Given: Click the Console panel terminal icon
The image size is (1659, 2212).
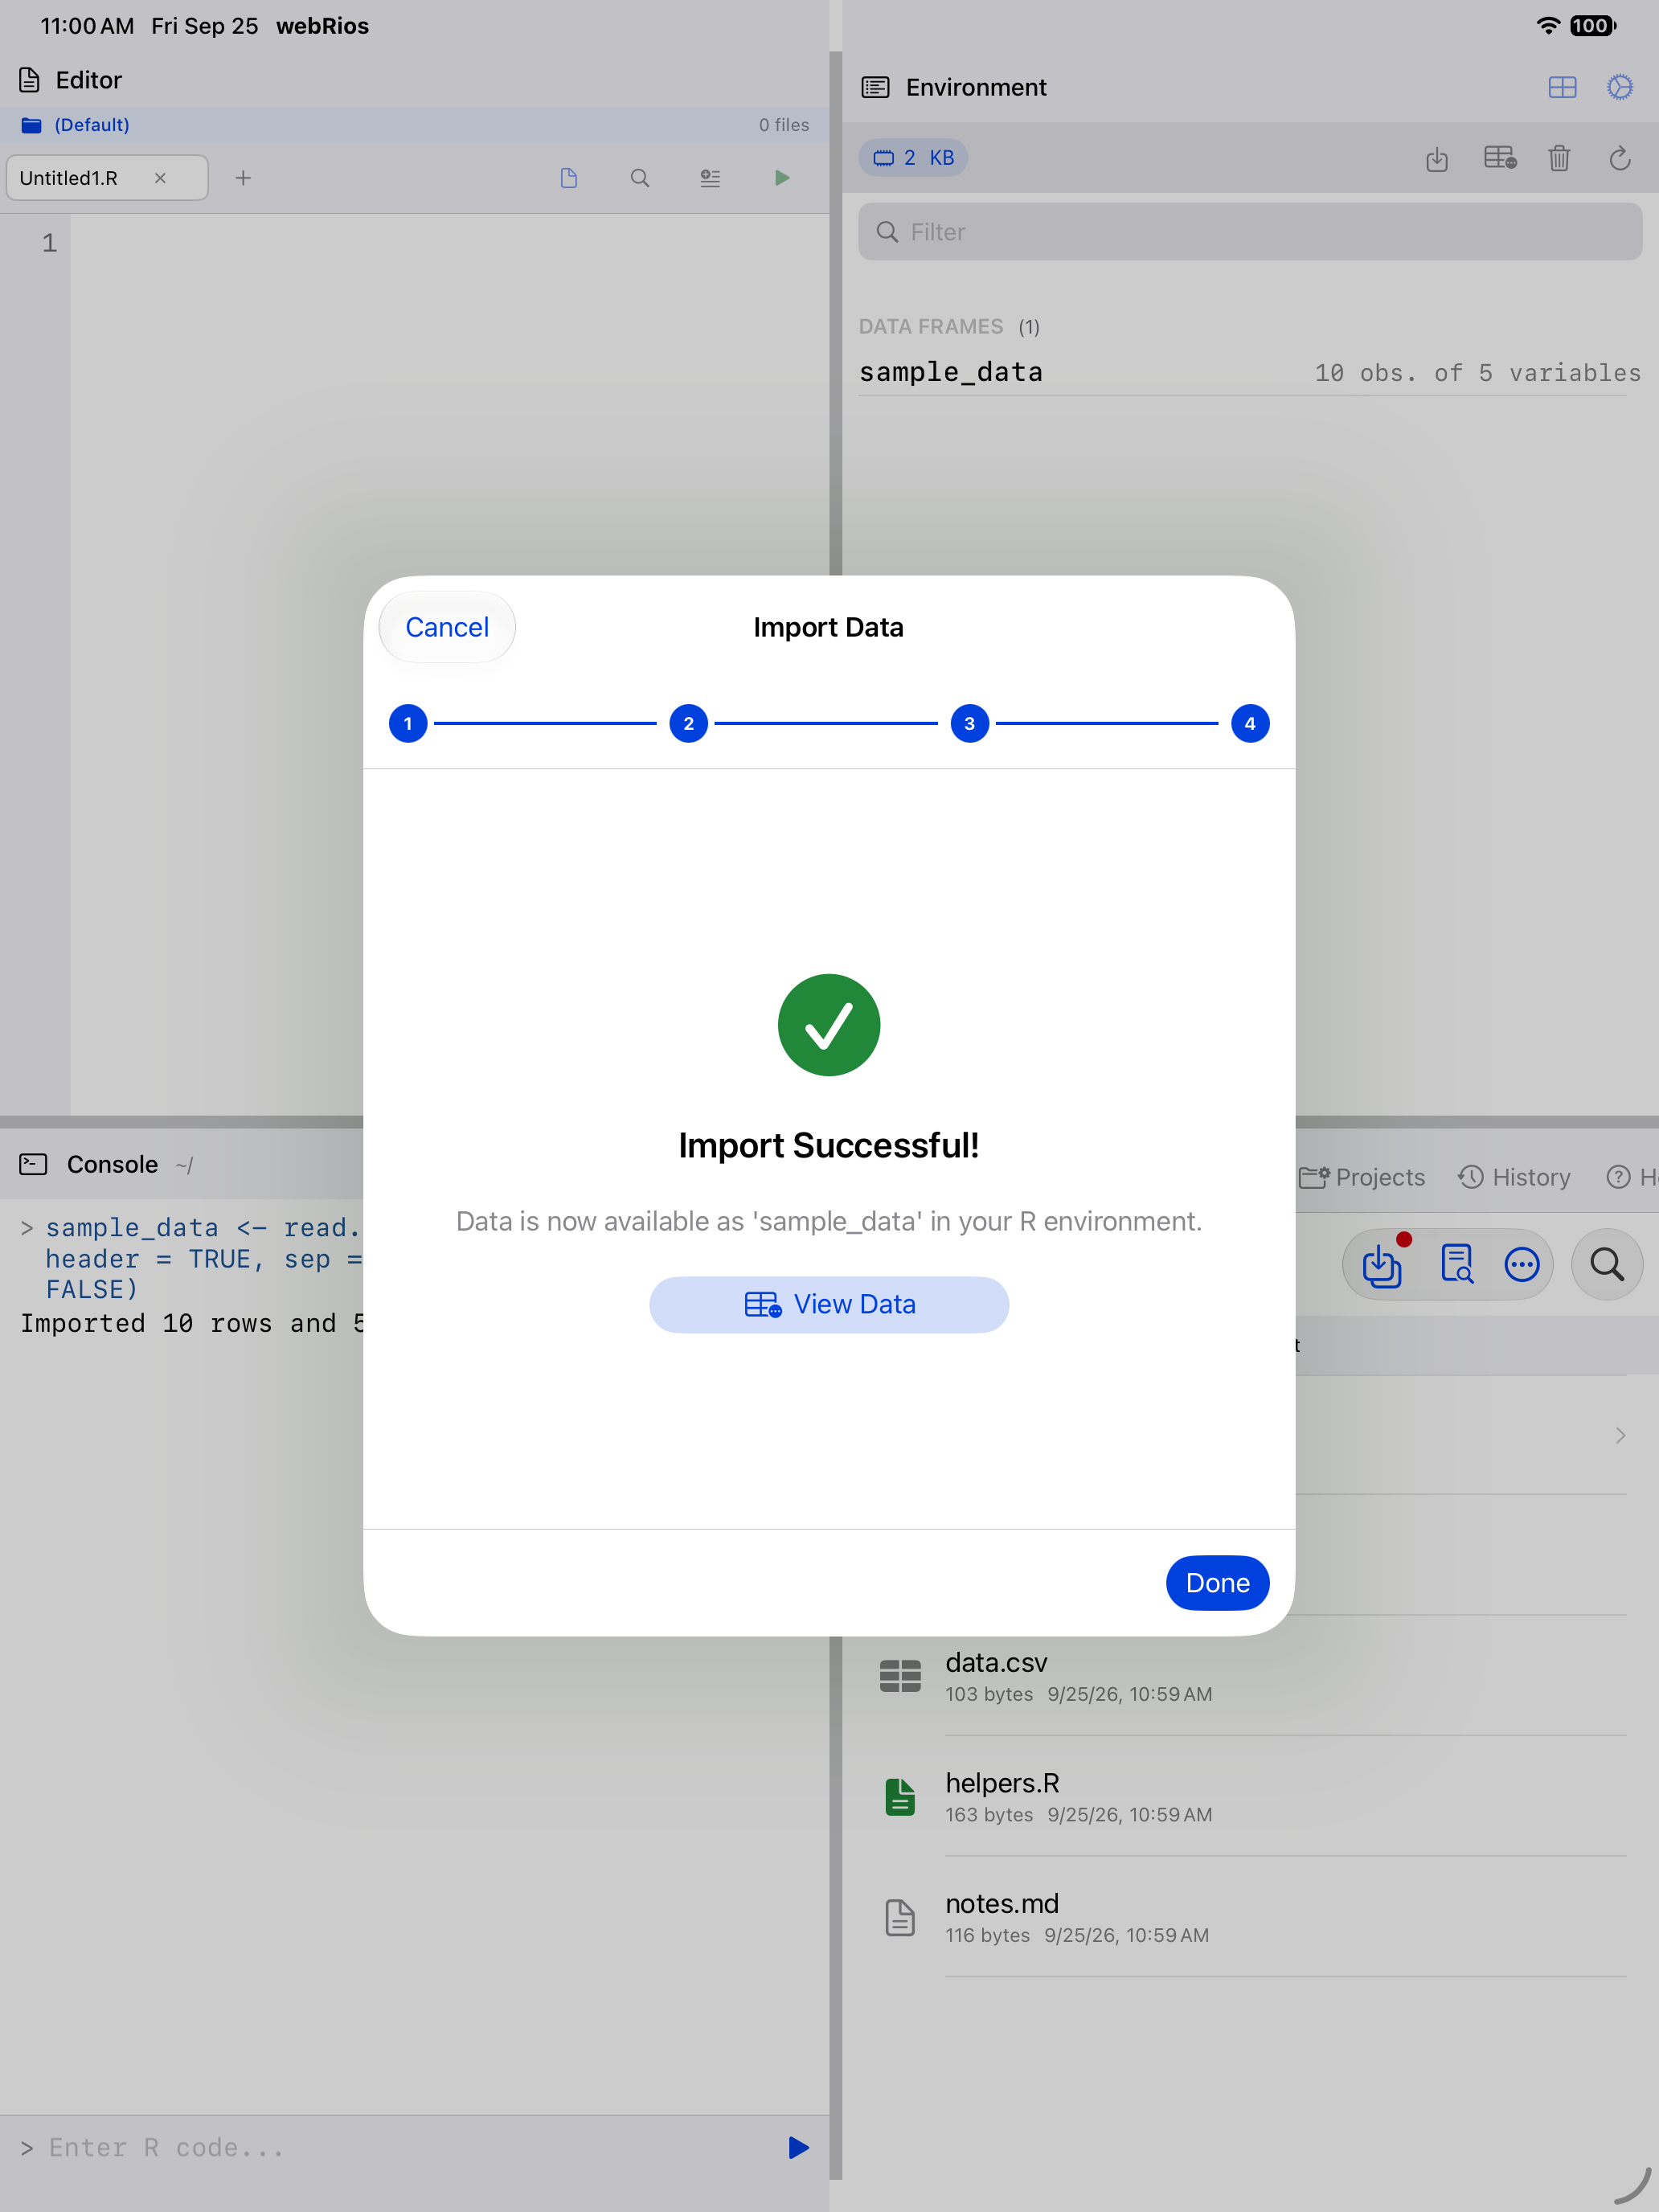Looking at the screenshot, I should click(x=33, y=1164).
